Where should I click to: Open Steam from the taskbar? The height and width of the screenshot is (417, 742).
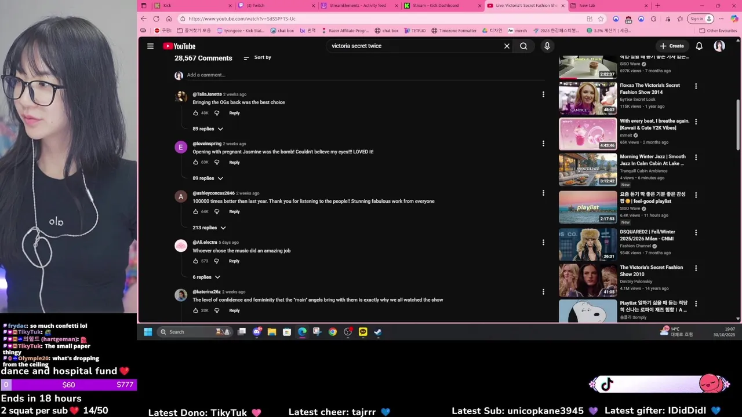[x=377, y=332]
